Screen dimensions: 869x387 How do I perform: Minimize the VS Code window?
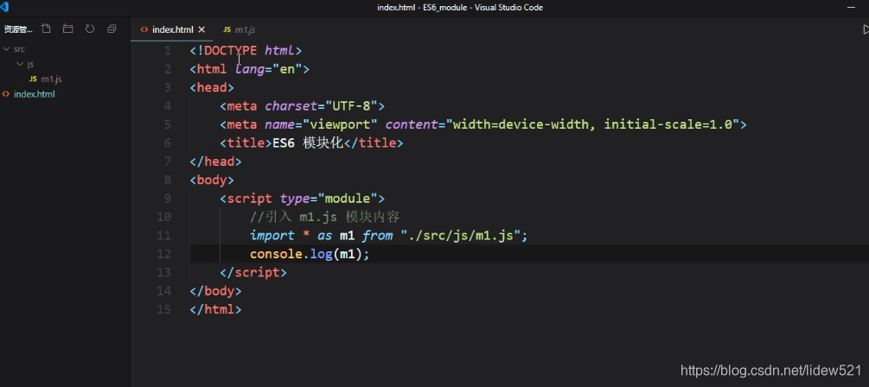click(851, 7)
